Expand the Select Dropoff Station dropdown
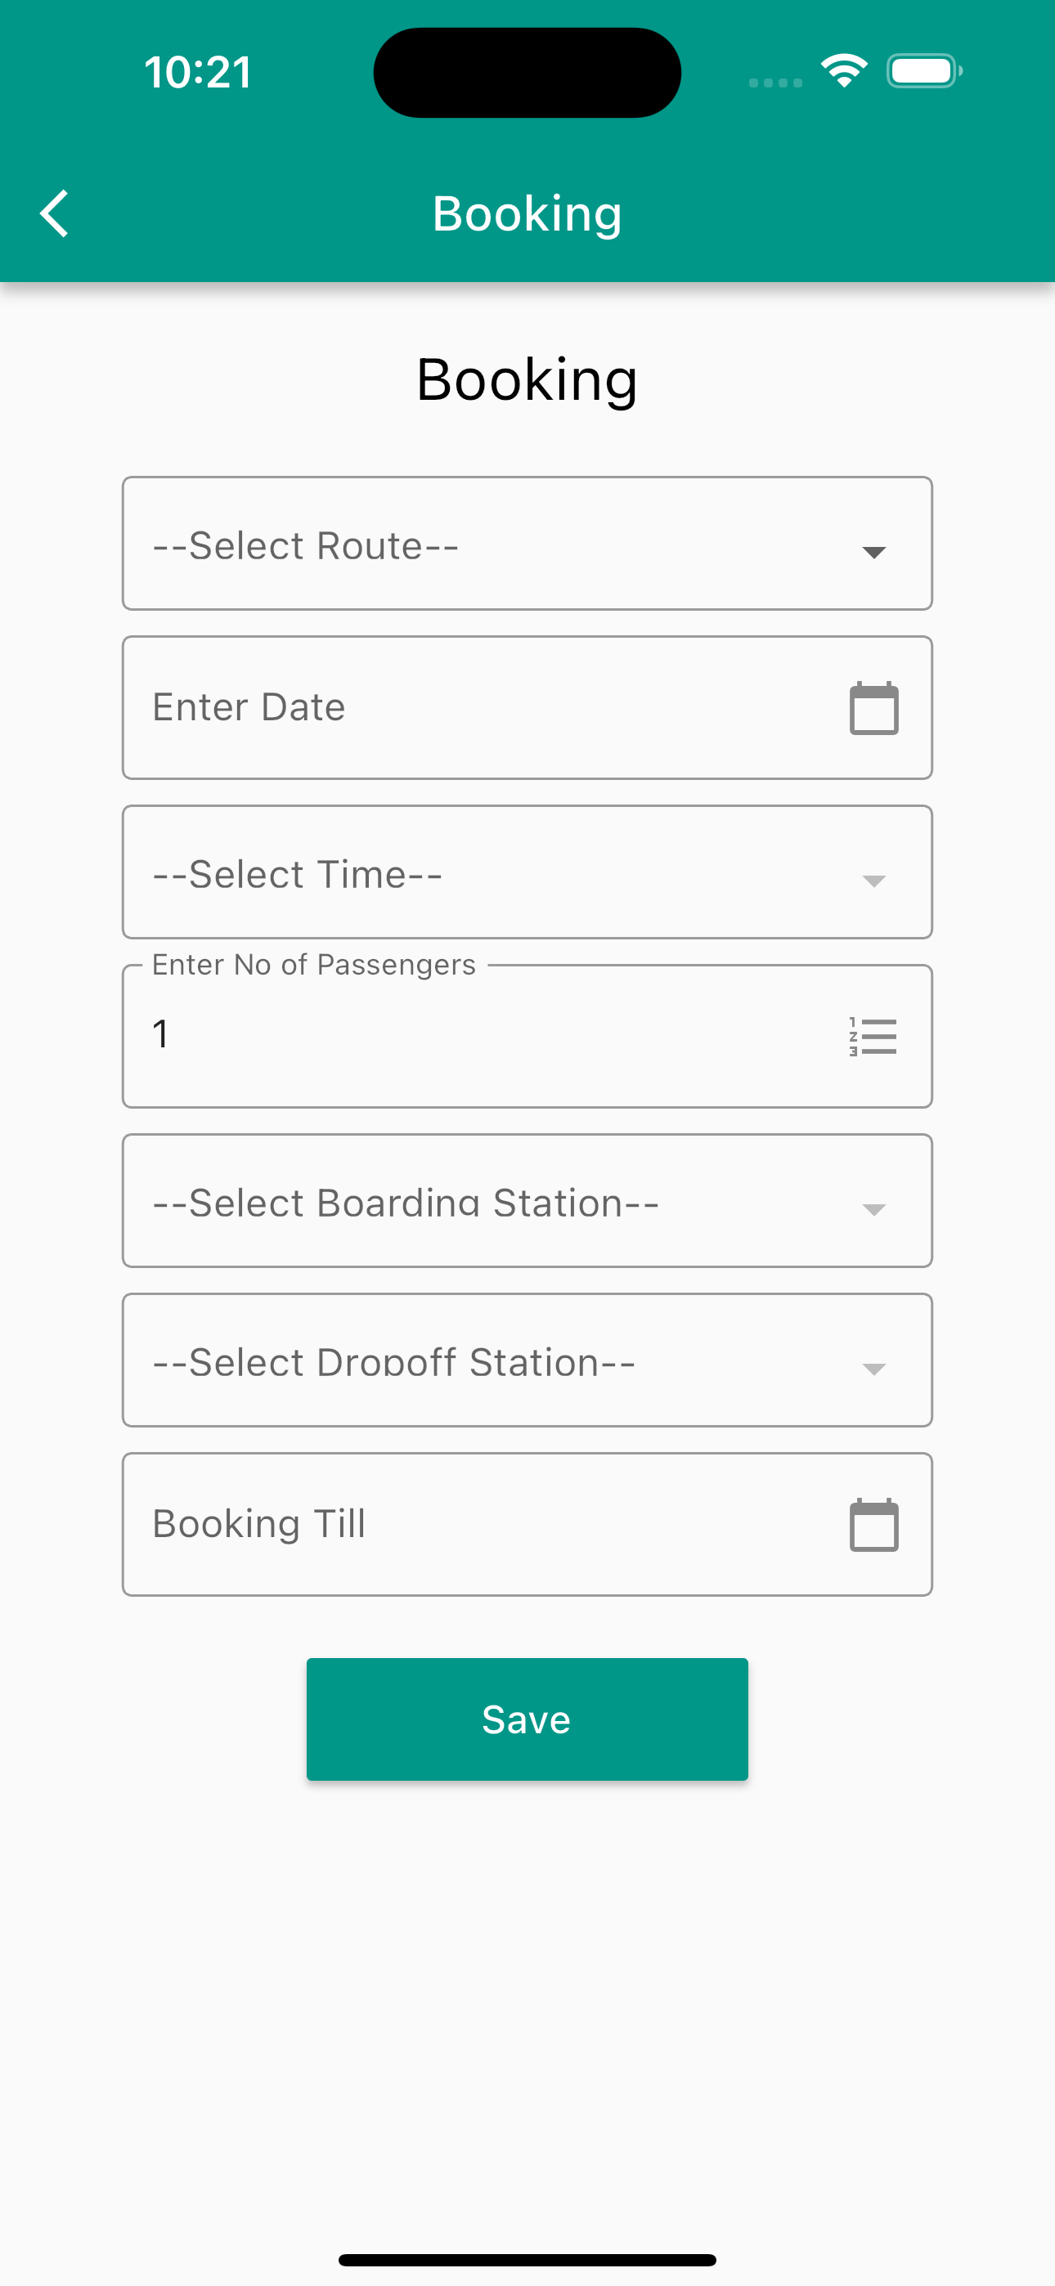The image size is (1055, 2286). 527,1360
